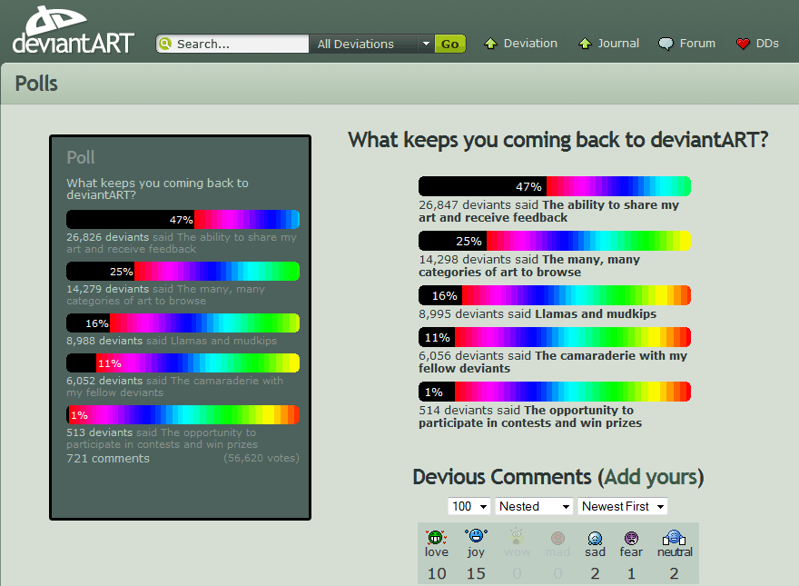Click the Deviation green arrow icon
799x586 pixels.
pos(490,44)
